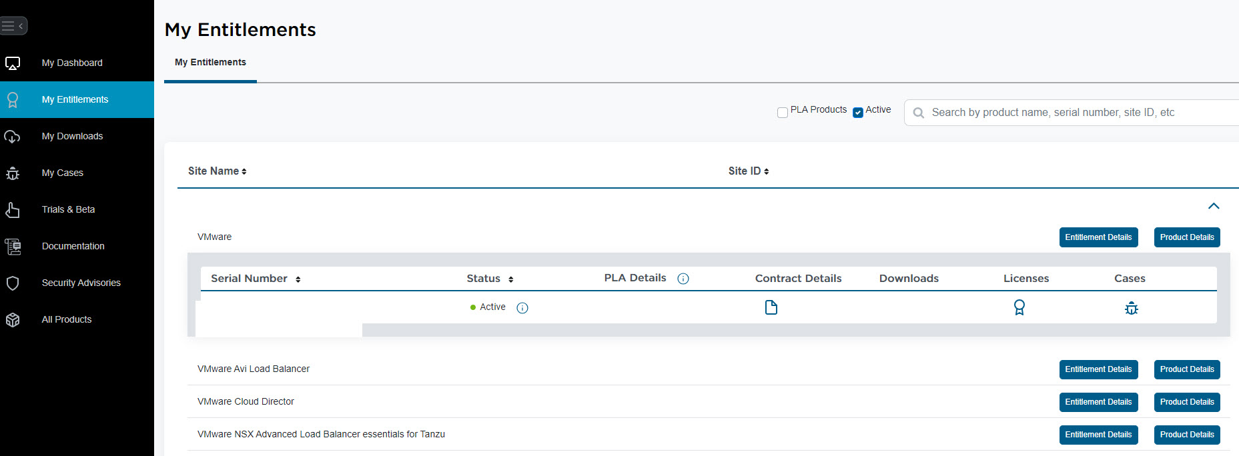Click the VMware Cloud Director row

(x=246, y=401)
